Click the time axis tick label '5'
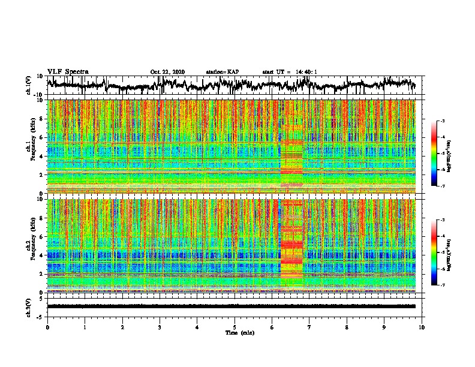This screenshot has width=475, height=367. pos(235,327)
